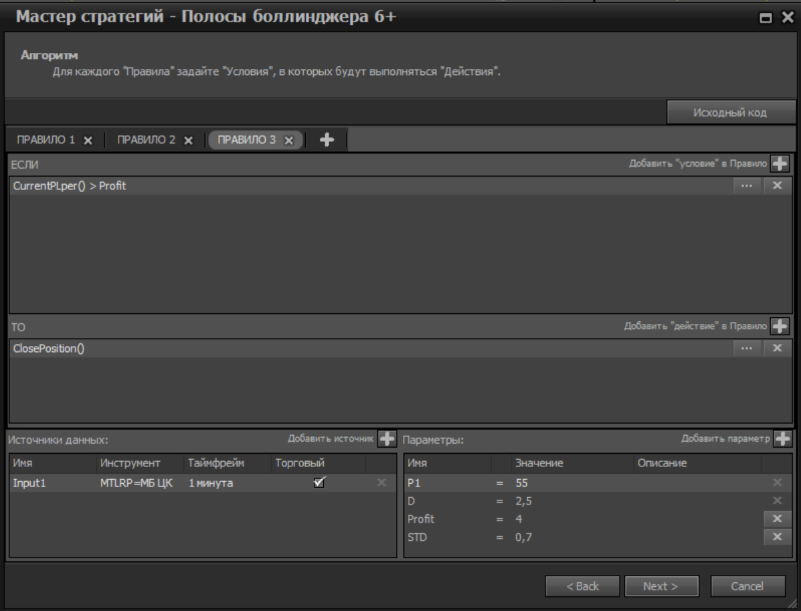This screenshot has height=611, width=801.
Task: Add a data source with plus icon
Action: tap(387, 439)
